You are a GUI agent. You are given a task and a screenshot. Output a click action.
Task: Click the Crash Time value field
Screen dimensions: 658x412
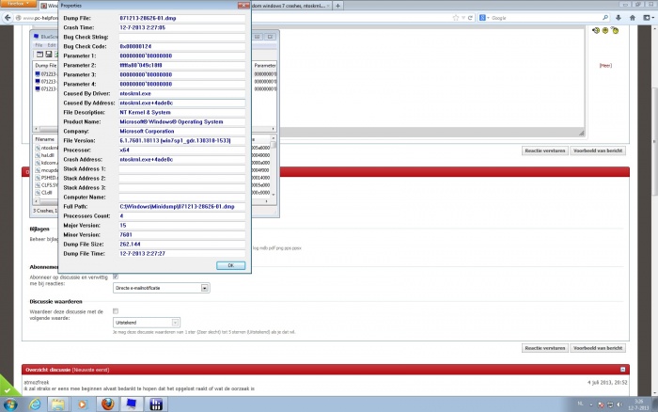coord(181,27)
